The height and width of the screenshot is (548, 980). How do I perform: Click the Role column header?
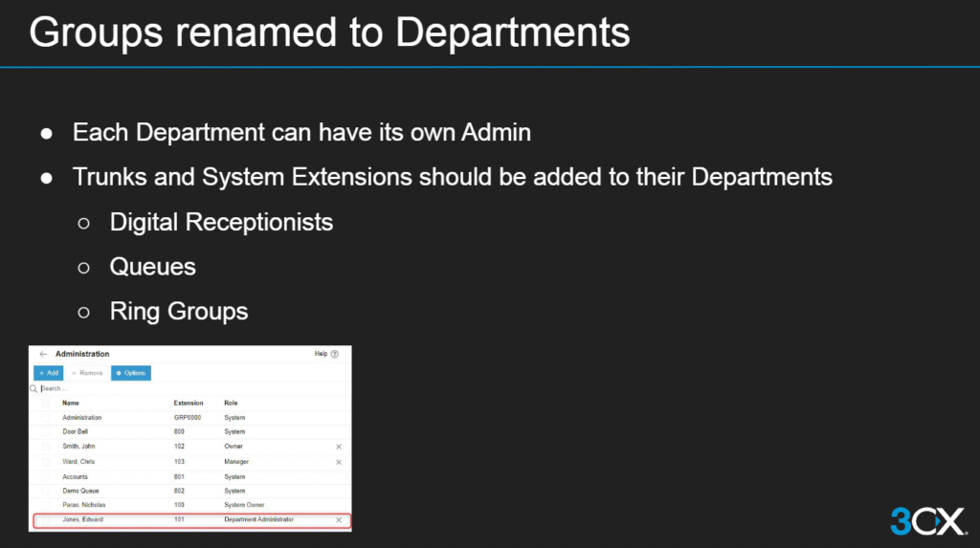[231, 404]
